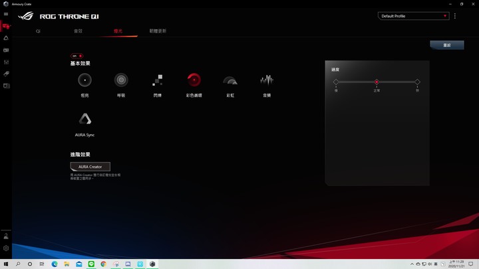Open Mail app from taskbar

(79, 264)
